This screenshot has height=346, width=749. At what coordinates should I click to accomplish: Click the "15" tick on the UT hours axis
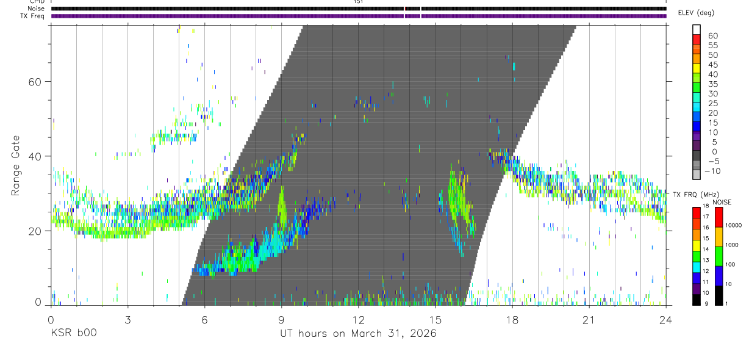pyautogui.click(x=435, y=320)
